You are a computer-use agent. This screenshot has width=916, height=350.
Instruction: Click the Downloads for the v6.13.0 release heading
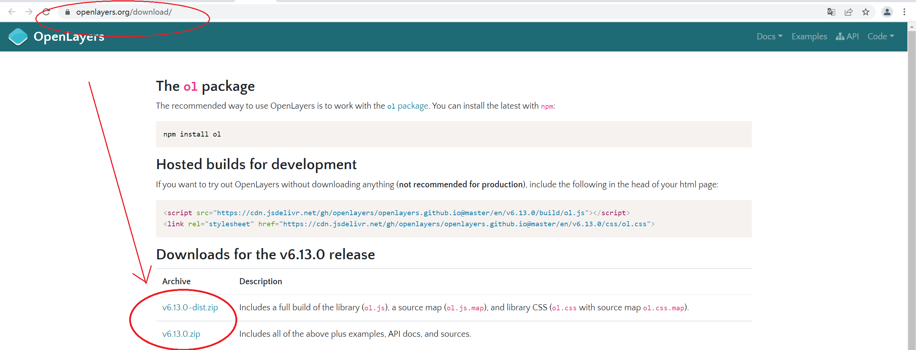[265, 255]
